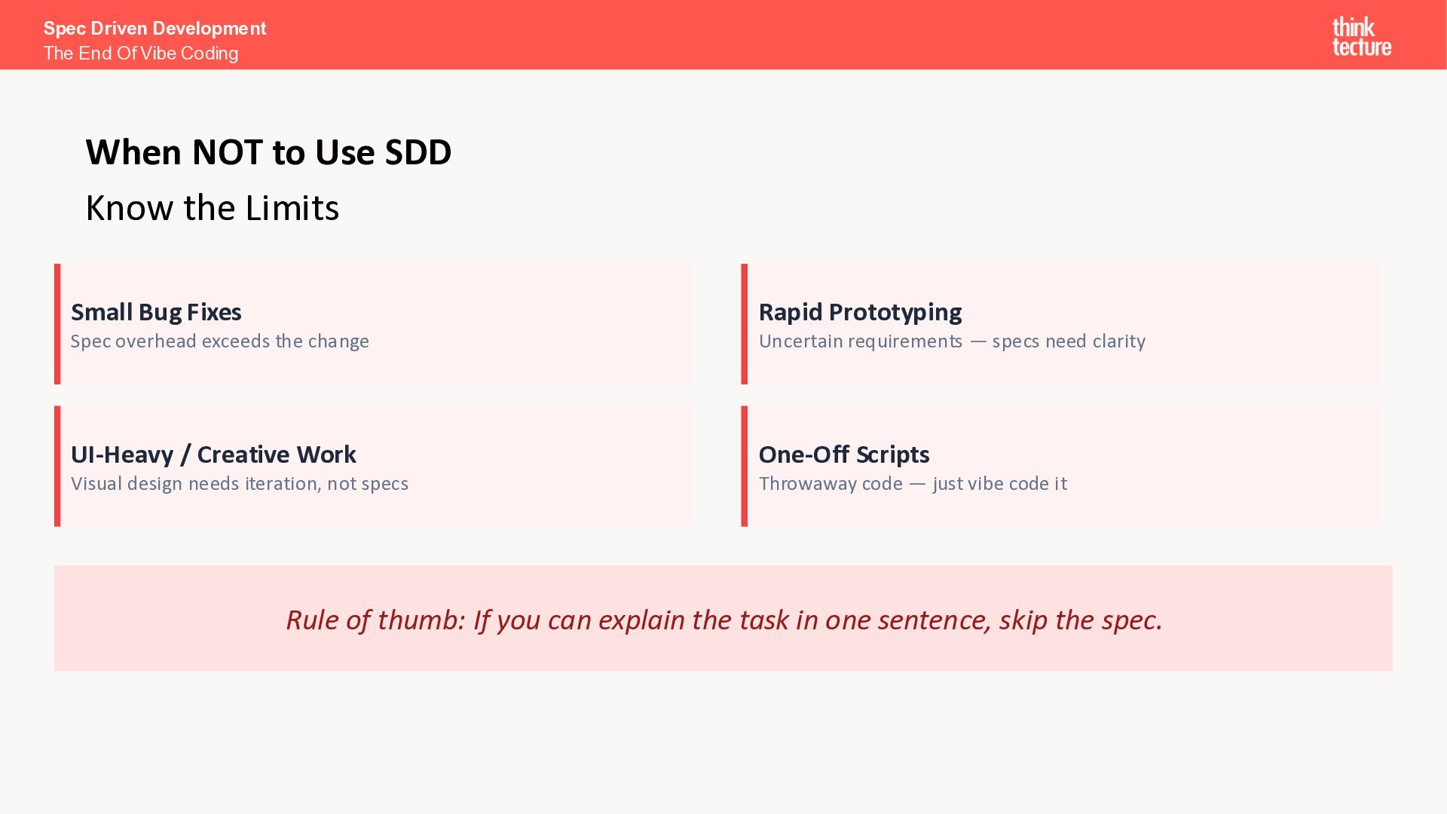This screenshot has height=814, width=1447.
Task: Click Visual design needs iteration text
Action: tap(239, 484)
